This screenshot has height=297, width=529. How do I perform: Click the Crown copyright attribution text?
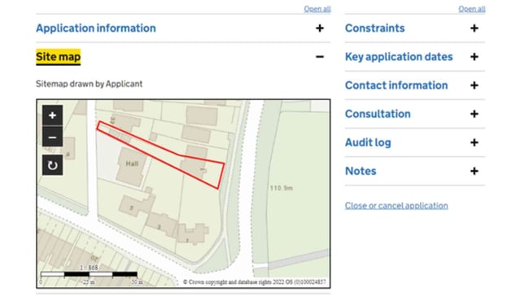[x=255, y=282]
